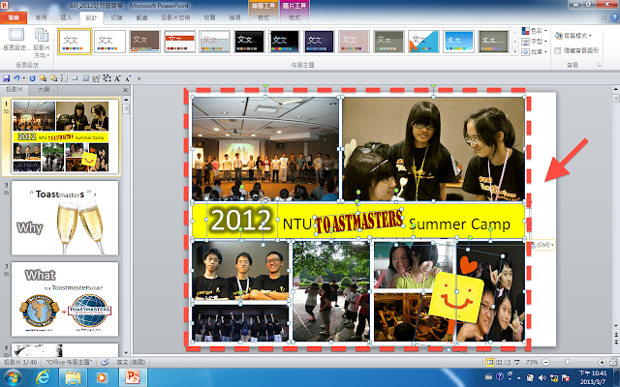This screenshot has height=387, width=620.
Task: Open PowerPoint Help
Action: (x=614, y=17)
